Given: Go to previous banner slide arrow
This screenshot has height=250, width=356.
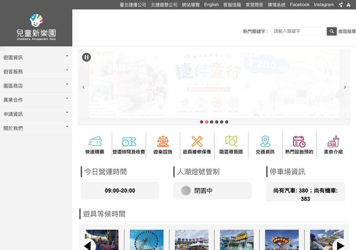Looking at the screenshot, I should pyautogui.click(x=83, y=87).
